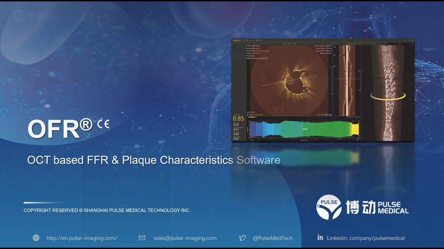Screen dimensions: 444x249
Task: Click the "Patient Name: Anonymous" overlay text
Action: 257,51
